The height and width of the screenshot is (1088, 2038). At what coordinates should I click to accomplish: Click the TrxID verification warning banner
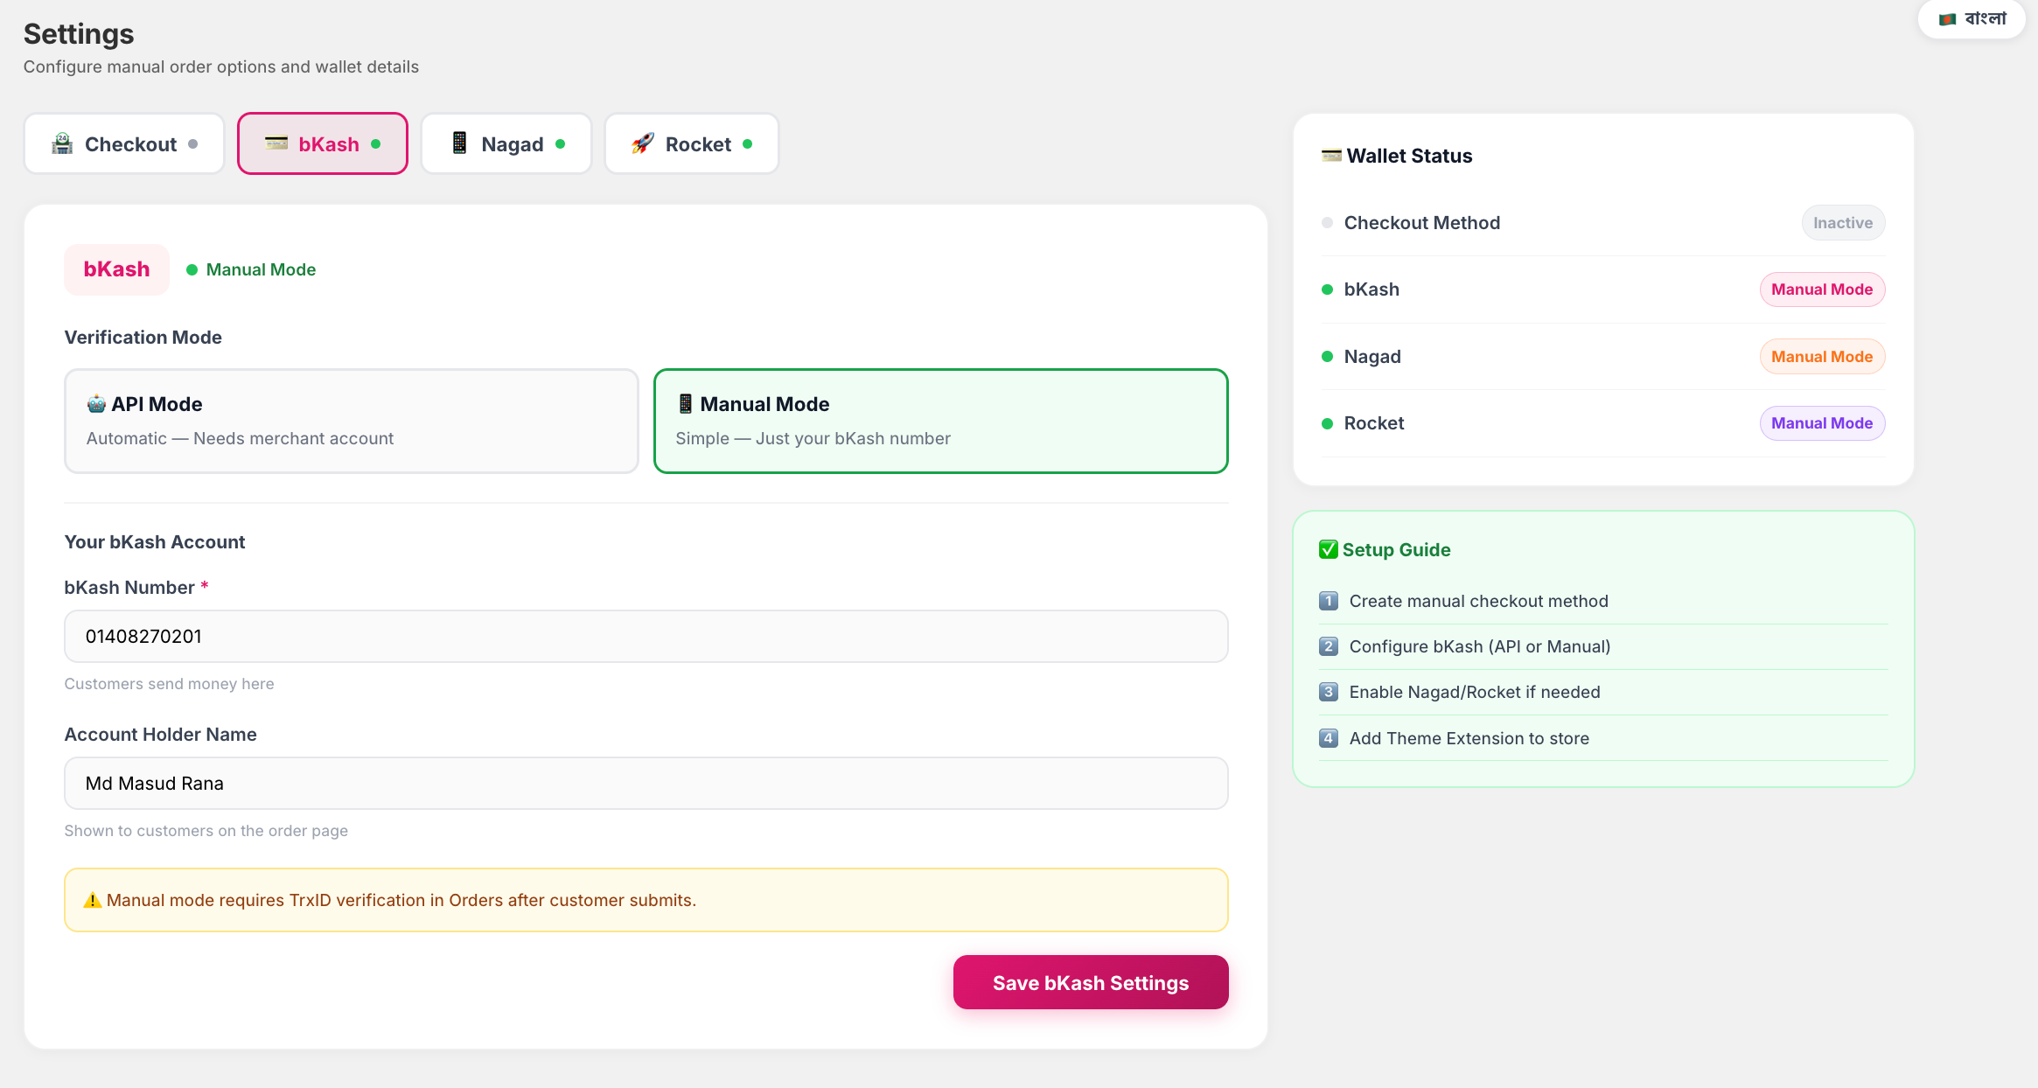click(646, 900)
